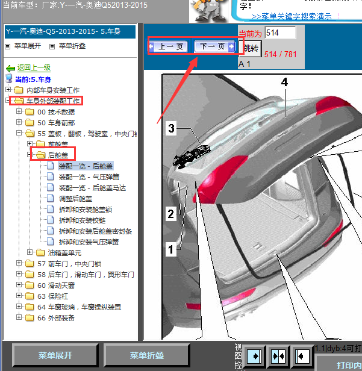Screen dimensions: 362x371
Task: Select the 64 车窗玻璃 tree label
Action: pyautogui.click(x=80, y=307)
